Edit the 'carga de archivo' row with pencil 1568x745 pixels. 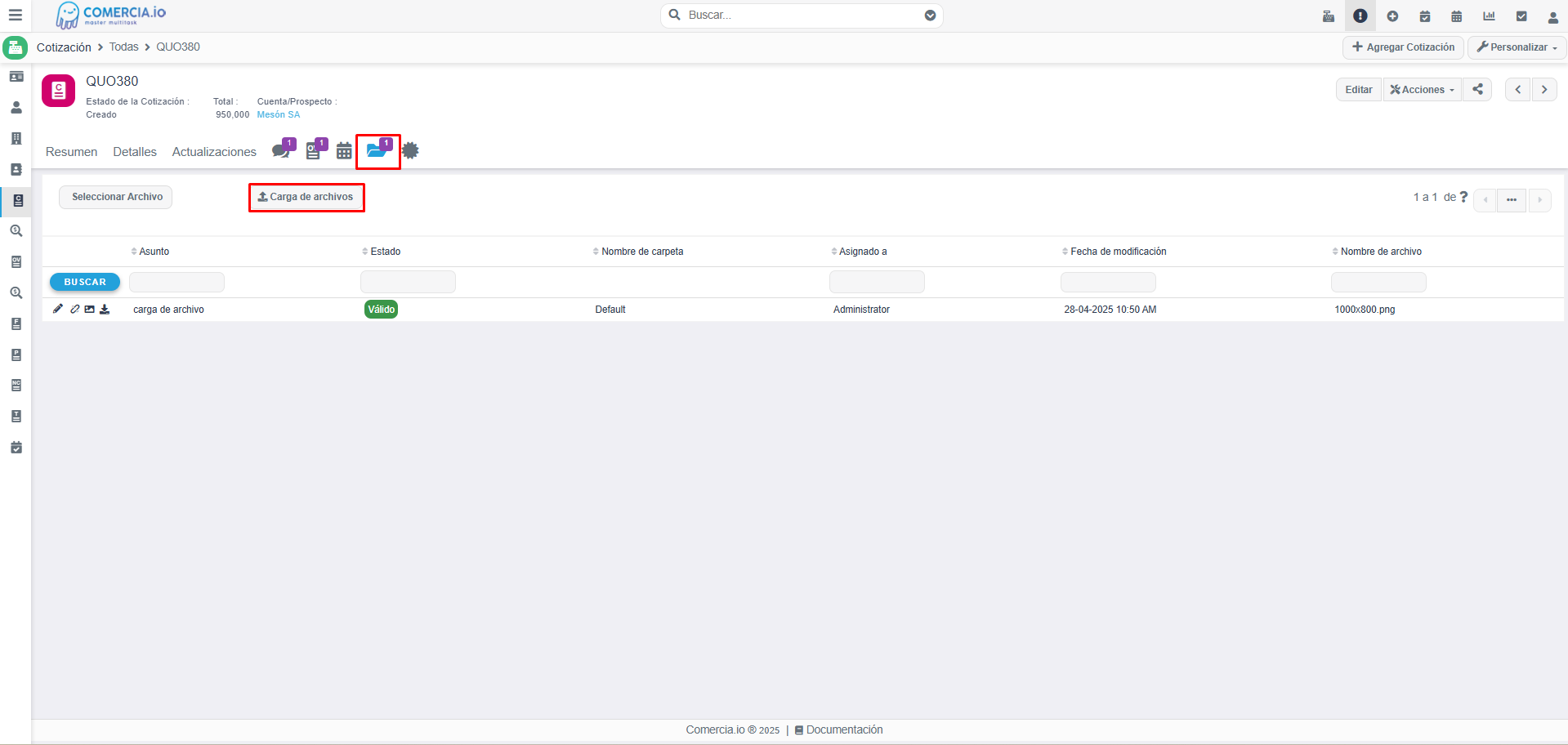[57, 309]
